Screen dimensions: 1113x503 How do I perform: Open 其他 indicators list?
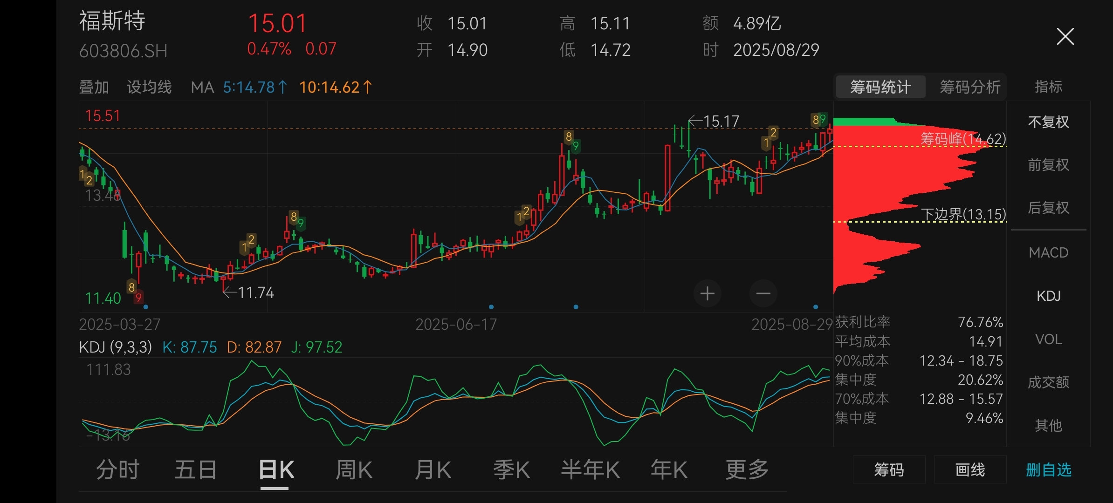pos(1049,425)
